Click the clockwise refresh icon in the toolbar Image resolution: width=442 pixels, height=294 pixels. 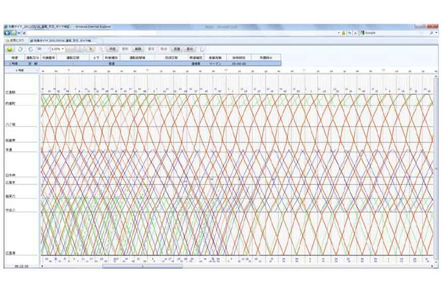(x=30, y=49)
